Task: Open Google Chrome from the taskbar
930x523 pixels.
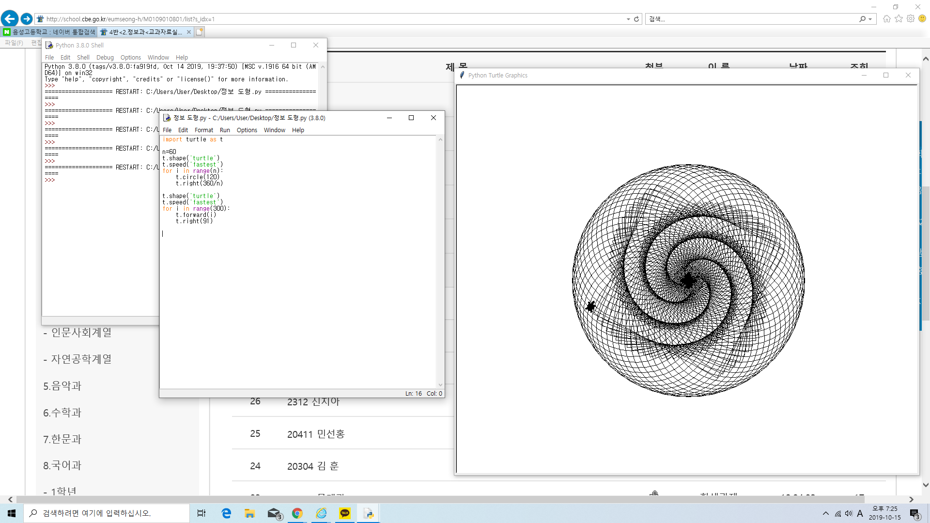Action: click(x=297, y=513)
